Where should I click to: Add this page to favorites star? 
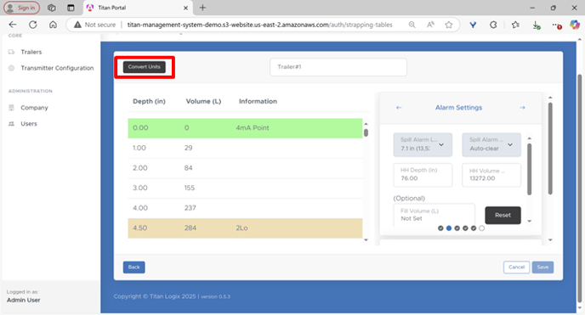(x=448, y=25)
